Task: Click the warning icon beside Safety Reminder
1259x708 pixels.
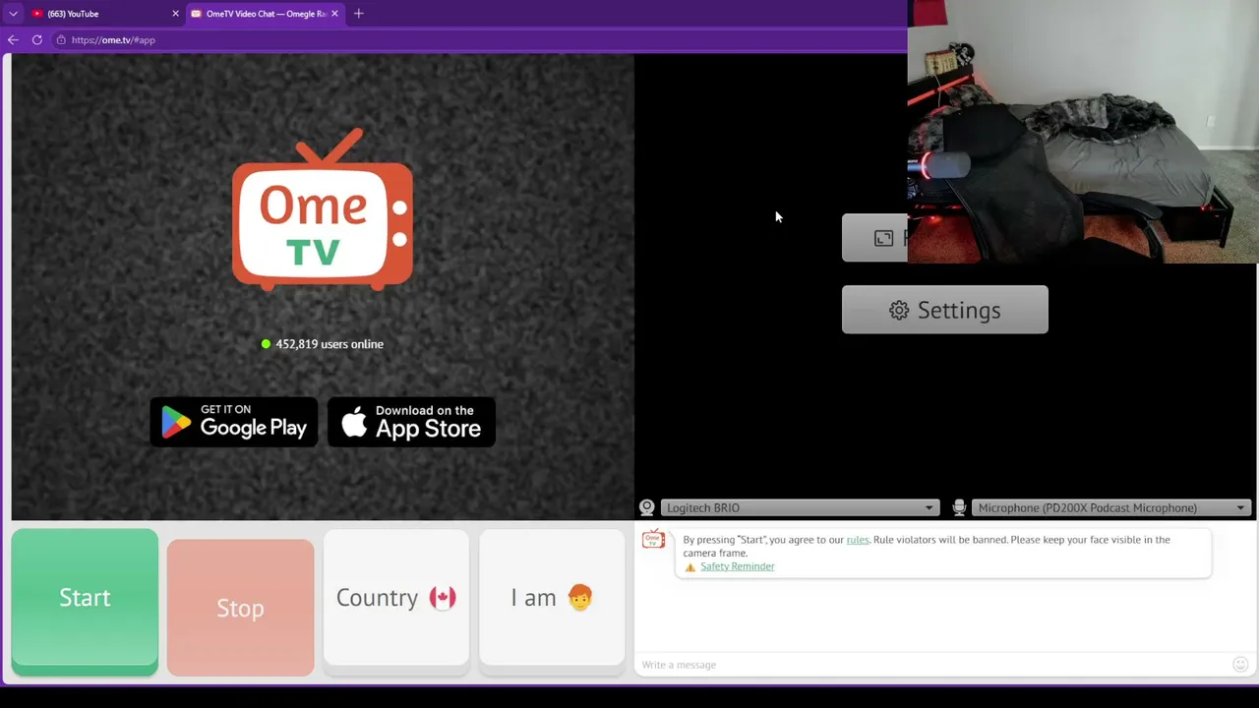Action: tap(690, 567)
